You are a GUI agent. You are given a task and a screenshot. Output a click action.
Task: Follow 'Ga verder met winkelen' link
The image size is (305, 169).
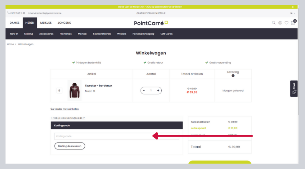pyautogui.click(x=64, y=109)
